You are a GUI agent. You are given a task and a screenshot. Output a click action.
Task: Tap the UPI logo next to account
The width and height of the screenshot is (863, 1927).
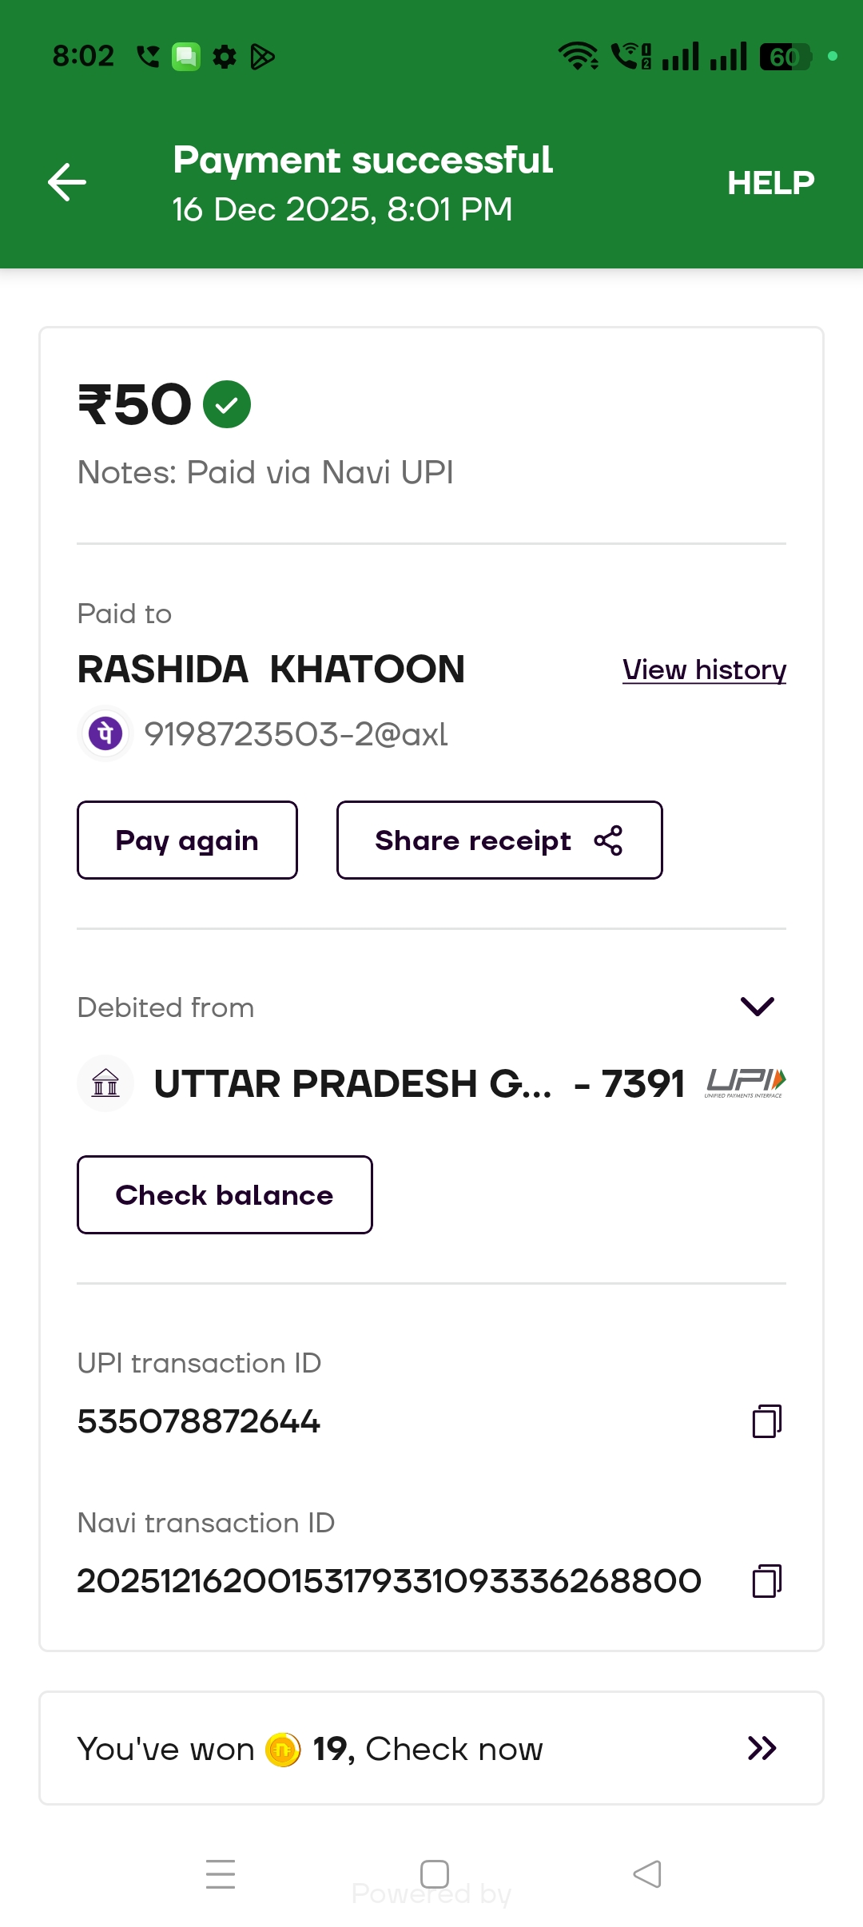coord(746,1083)
